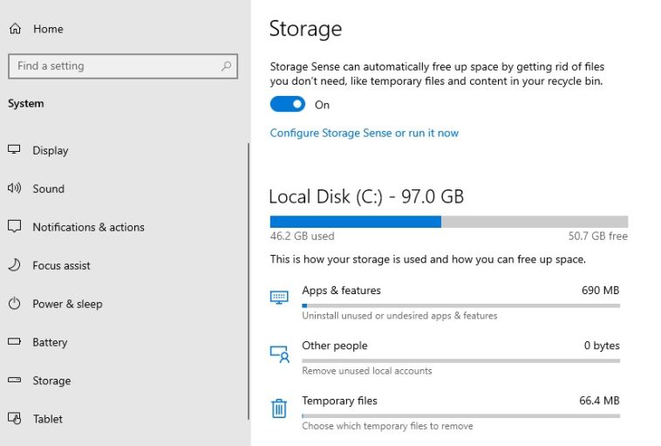Open Configure Storage Sense or run it now

tap(364, 133)
